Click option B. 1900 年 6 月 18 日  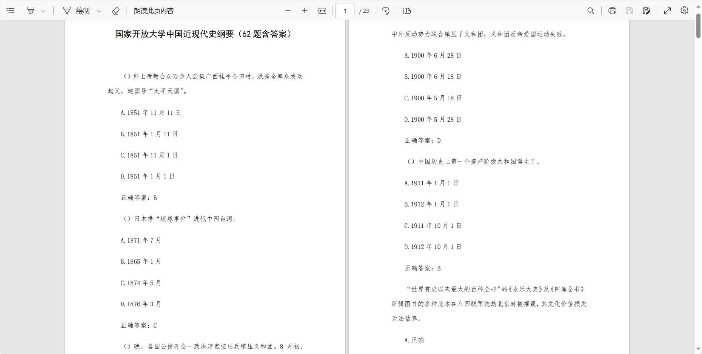click(x=433, y=76)
